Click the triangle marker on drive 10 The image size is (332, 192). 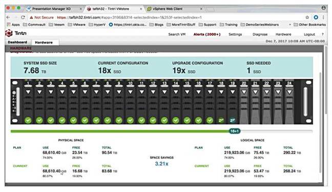tap(130, 92)
